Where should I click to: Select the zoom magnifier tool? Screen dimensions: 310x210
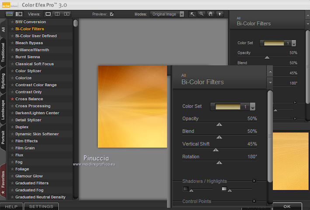201,14
